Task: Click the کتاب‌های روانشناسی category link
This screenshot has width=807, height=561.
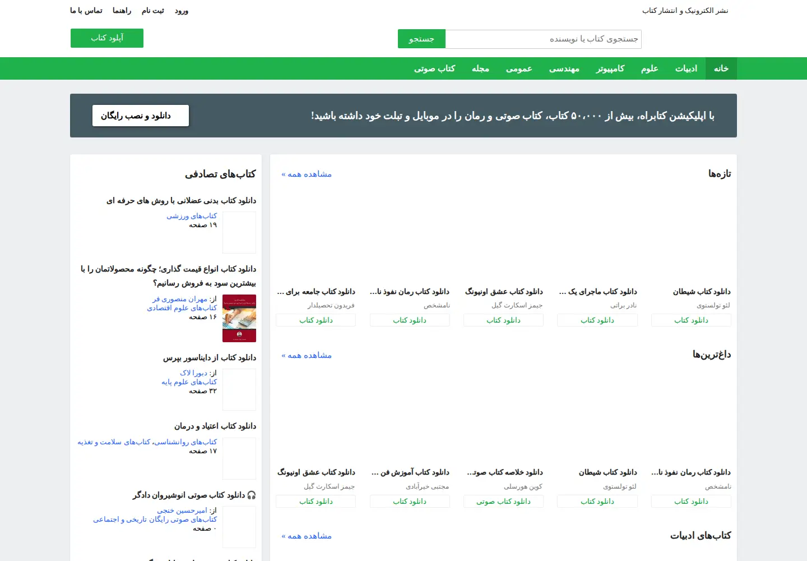Action: (x=185, y=442)
